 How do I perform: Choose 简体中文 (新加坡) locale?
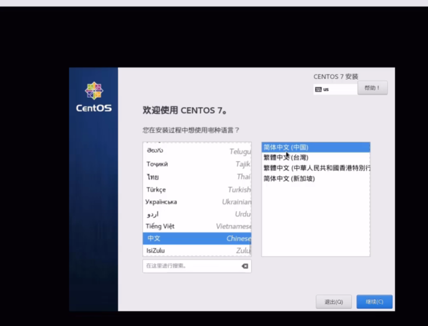(x=316, y=178)
